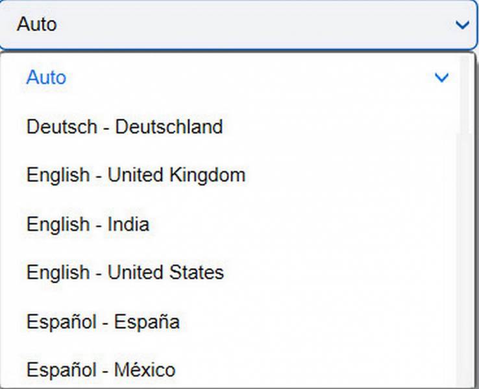Viewport: 479px width, 389px height.
Task: Click the dropdown list scrollbar thumb
Action: [464, 94]
